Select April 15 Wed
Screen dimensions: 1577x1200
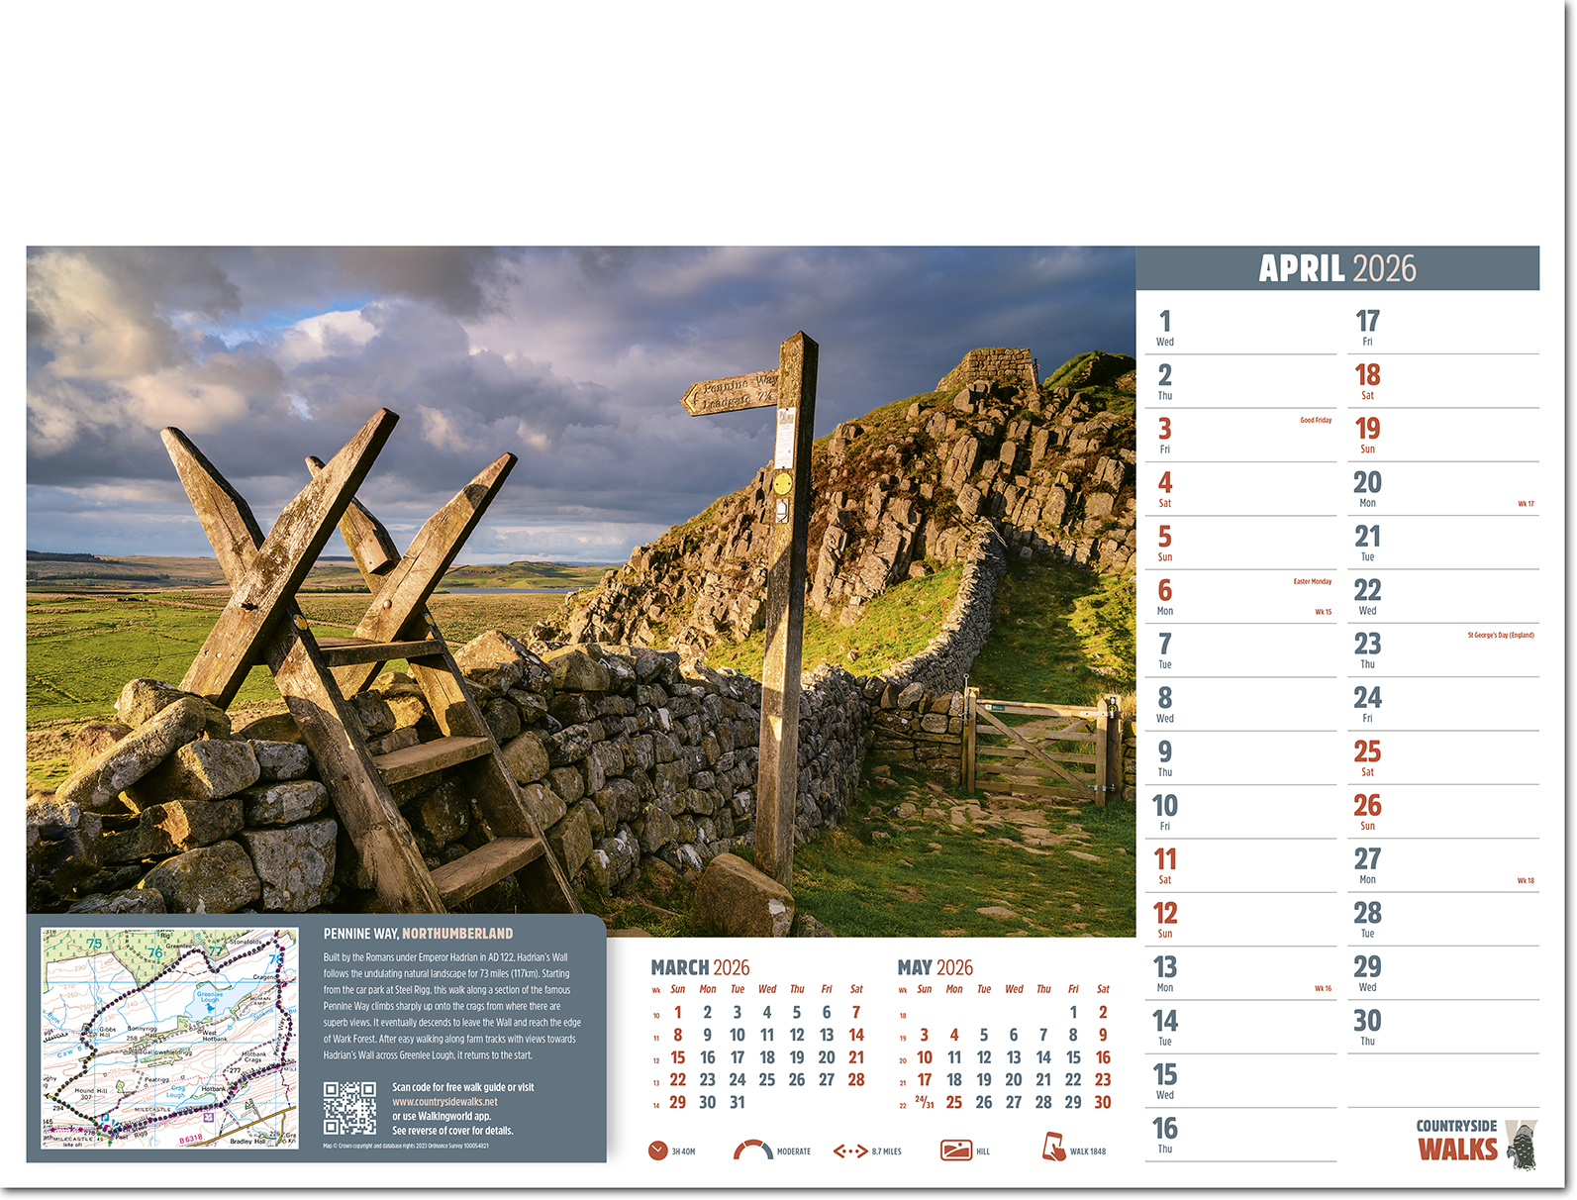(x=1165, y=1081)
